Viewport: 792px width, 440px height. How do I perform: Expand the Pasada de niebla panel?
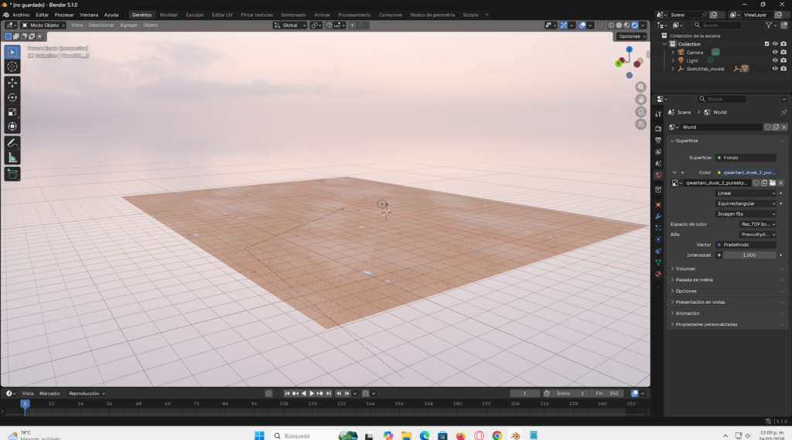[727, 280]
